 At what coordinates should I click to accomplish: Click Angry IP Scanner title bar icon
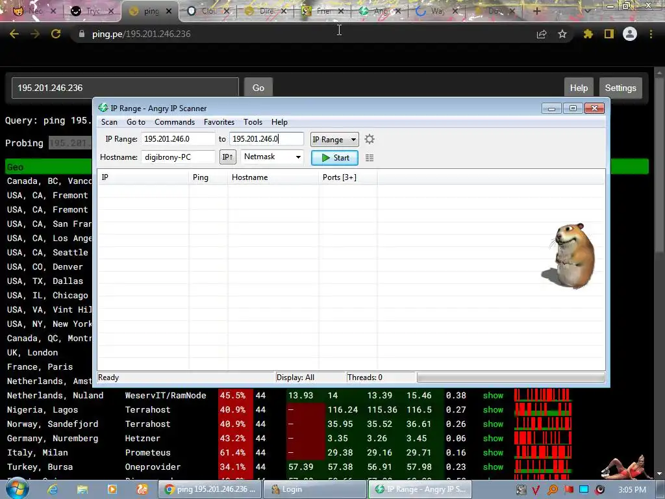pos(103,109)
